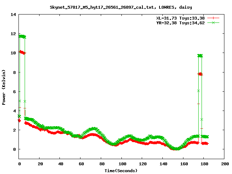Click the x-axis tick label 20

pos(40,164)
